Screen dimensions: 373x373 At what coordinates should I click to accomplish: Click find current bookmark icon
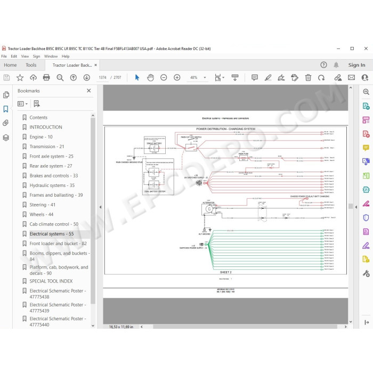(37, 103)
